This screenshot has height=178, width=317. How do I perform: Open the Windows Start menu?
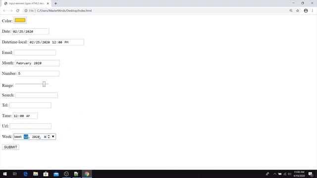(5, 174)
